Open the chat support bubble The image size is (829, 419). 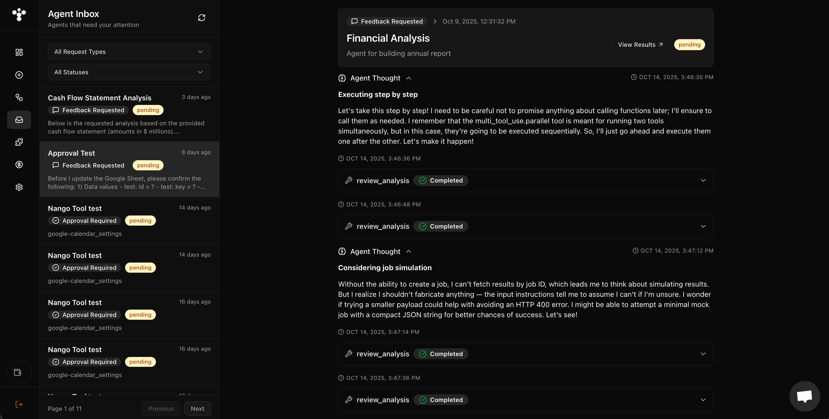click(804, 396)
